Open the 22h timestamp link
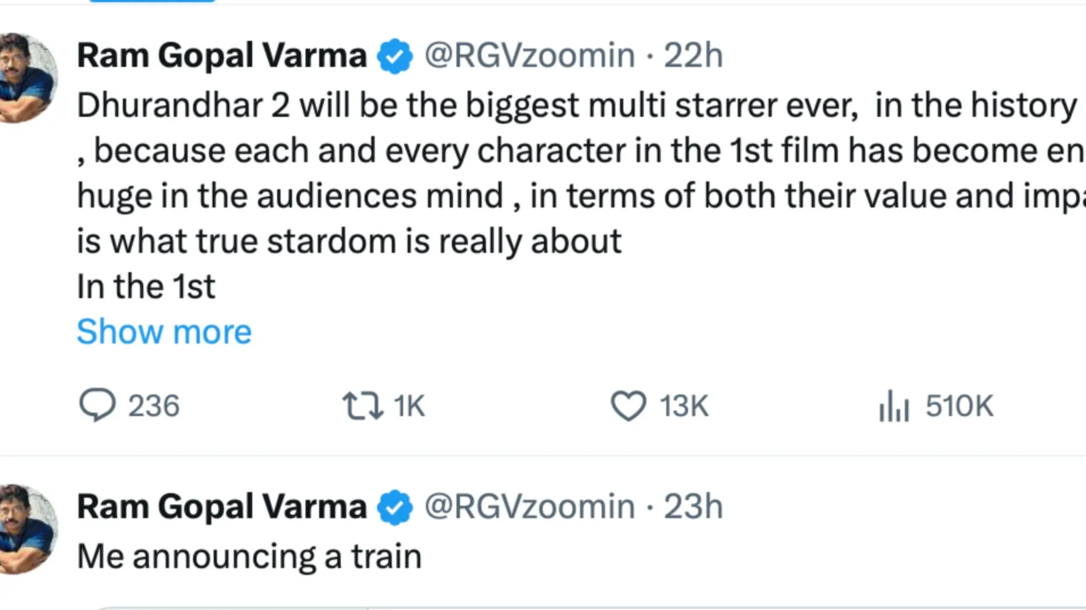This screenshot has height=610, width=1086. pos(693,55)
